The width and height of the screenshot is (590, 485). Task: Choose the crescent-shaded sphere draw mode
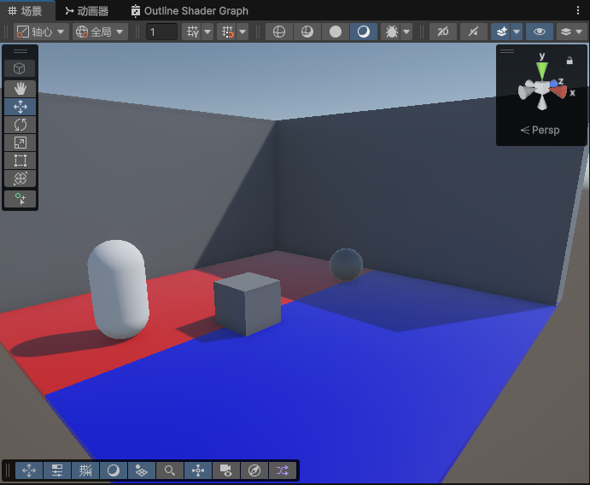[x=364, y=32]
